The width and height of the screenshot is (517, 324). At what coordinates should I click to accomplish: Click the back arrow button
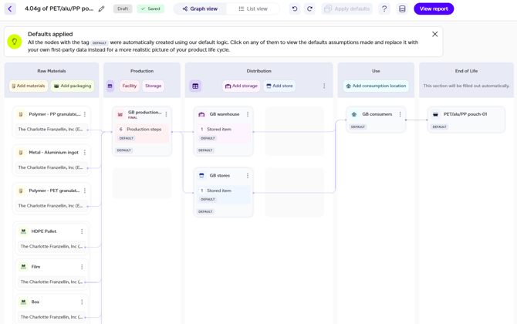coord(10,9)
